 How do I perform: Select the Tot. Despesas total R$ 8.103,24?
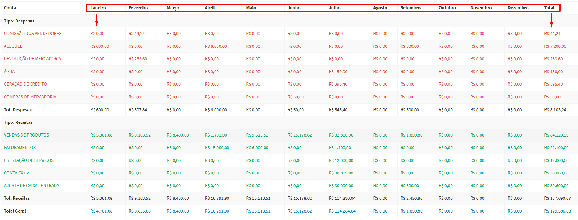point(555,110)
